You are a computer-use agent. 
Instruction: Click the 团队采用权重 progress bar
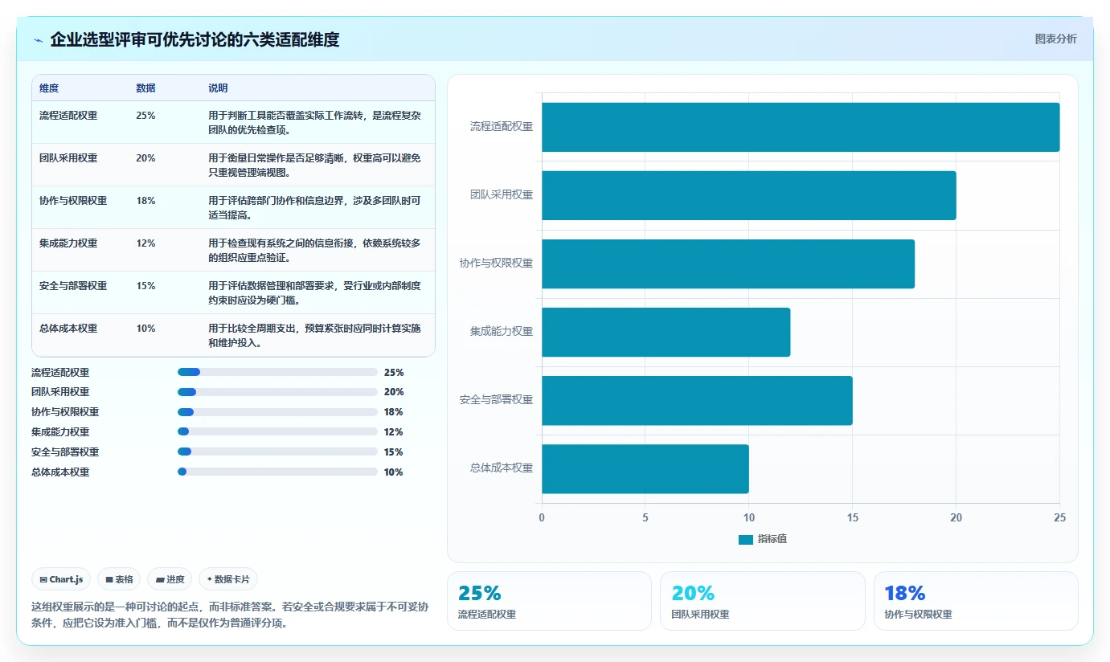click(x=277, y=392)
